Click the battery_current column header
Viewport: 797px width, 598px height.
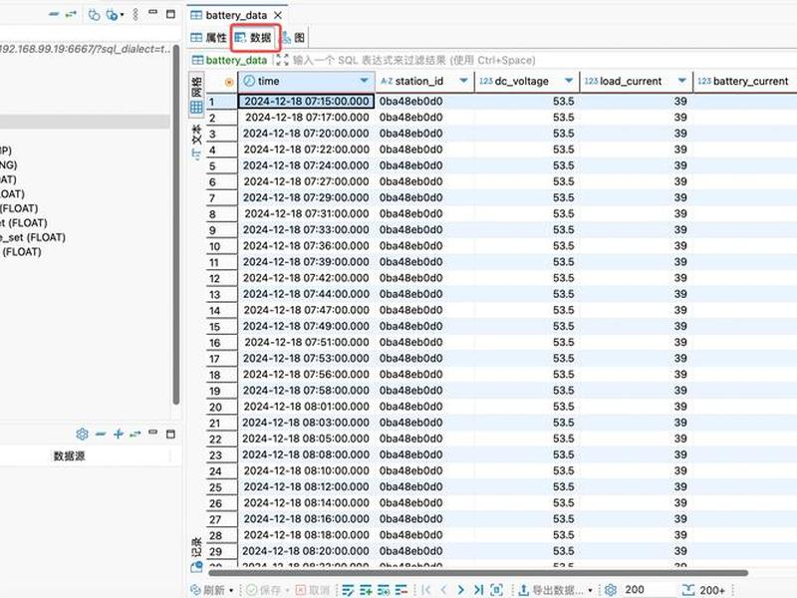pos(744,81)
